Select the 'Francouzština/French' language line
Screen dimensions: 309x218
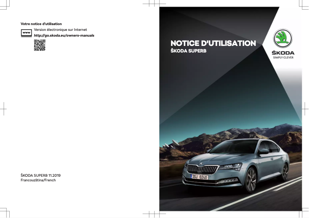(38, 180)
